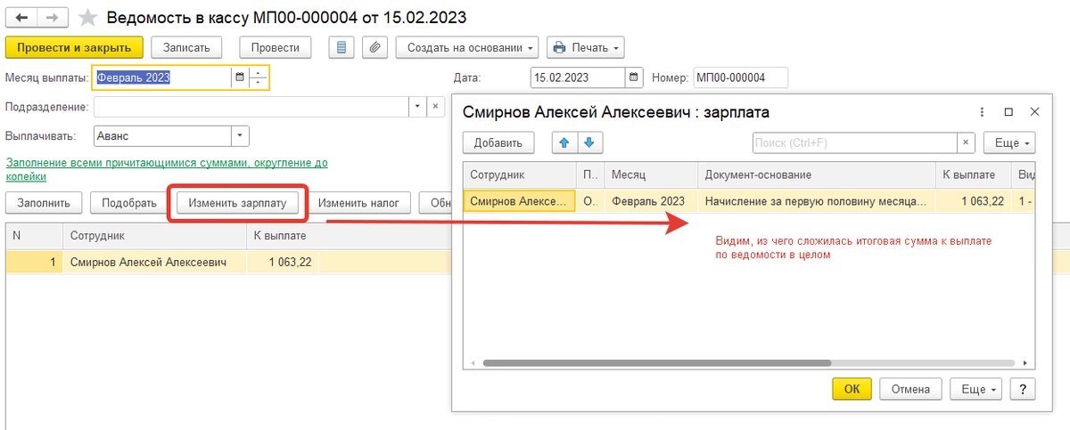Open the fill and rounding settings link

167,170
